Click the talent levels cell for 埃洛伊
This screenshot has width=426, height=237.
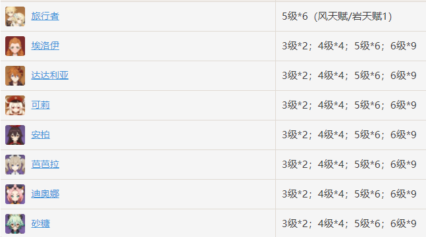click(349, 45)
